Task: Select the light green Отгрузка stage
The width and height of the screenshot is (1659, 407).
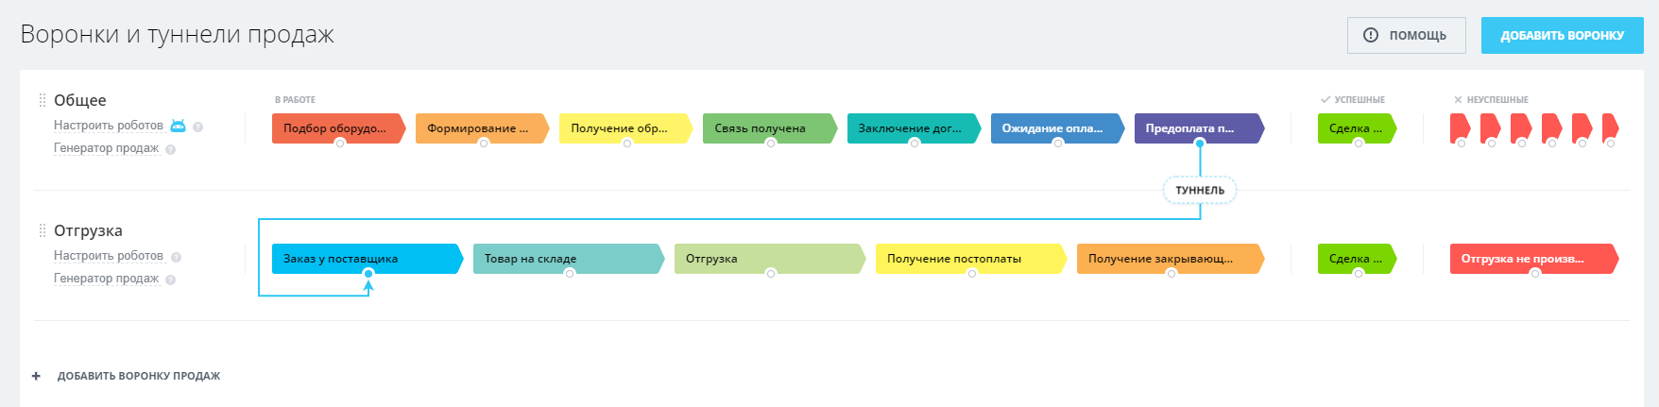Action: (x=770, y=259)
